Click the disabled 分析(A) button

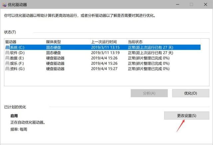149,93
